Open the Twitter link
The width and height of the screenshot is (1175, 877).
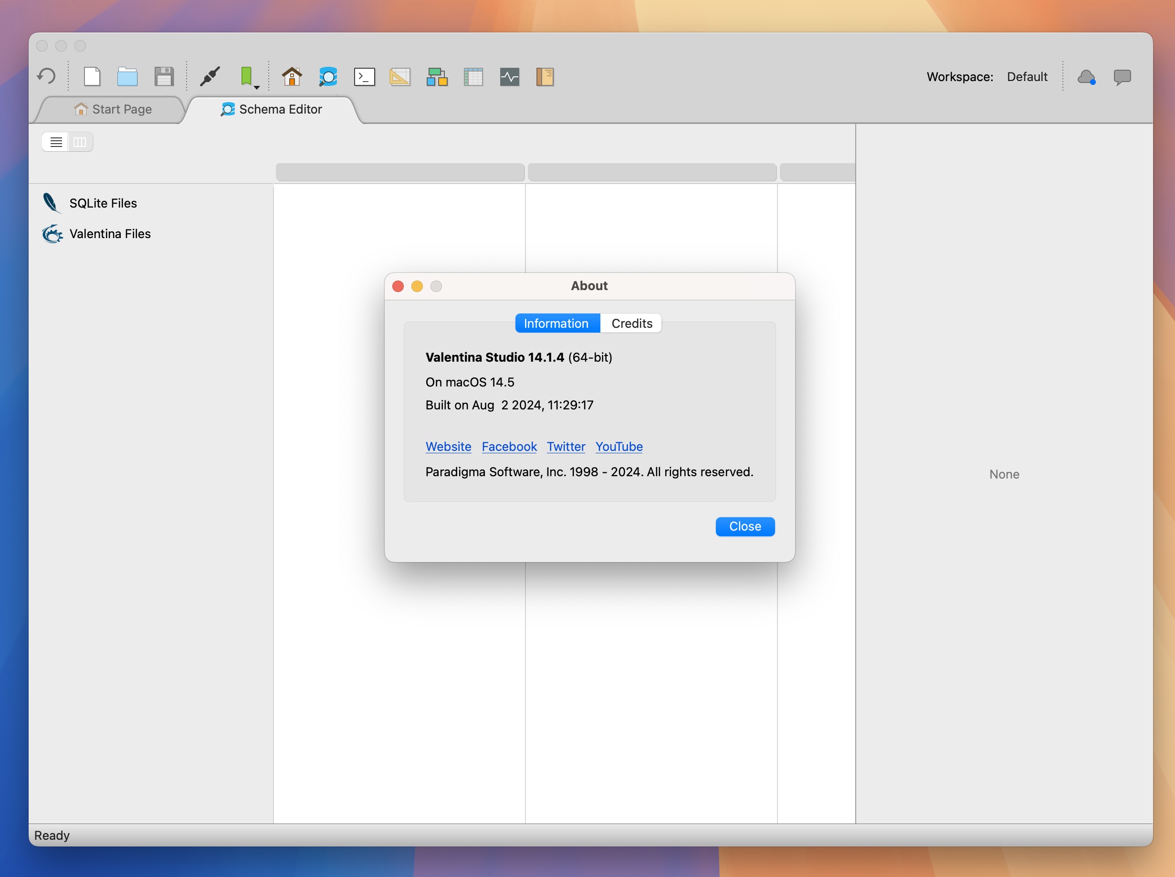point(566,447)
